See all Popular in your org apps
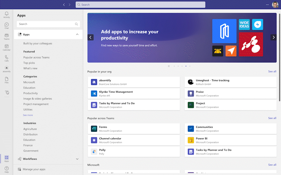Viewport: 281px width, 175px height. coord(272,72)
